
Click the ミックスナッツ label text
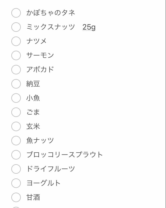[x=51, y=27]
